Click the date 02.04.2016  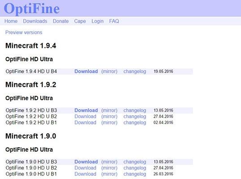tap(164, 123)
